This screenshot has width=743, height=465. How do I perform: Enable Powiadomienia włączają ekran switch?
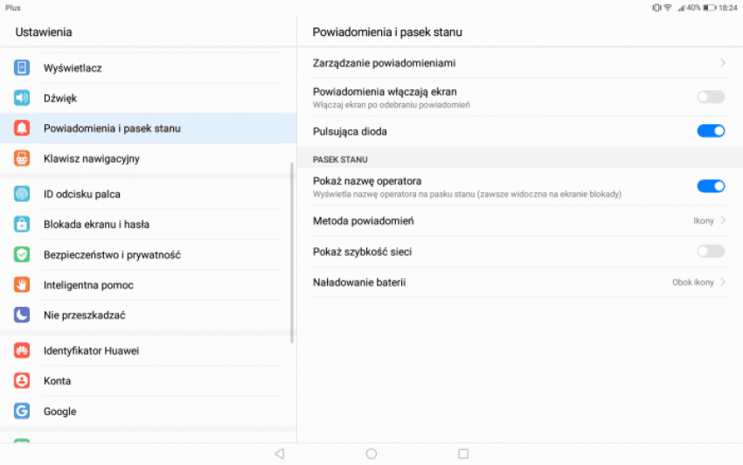(x=710, y=97)
